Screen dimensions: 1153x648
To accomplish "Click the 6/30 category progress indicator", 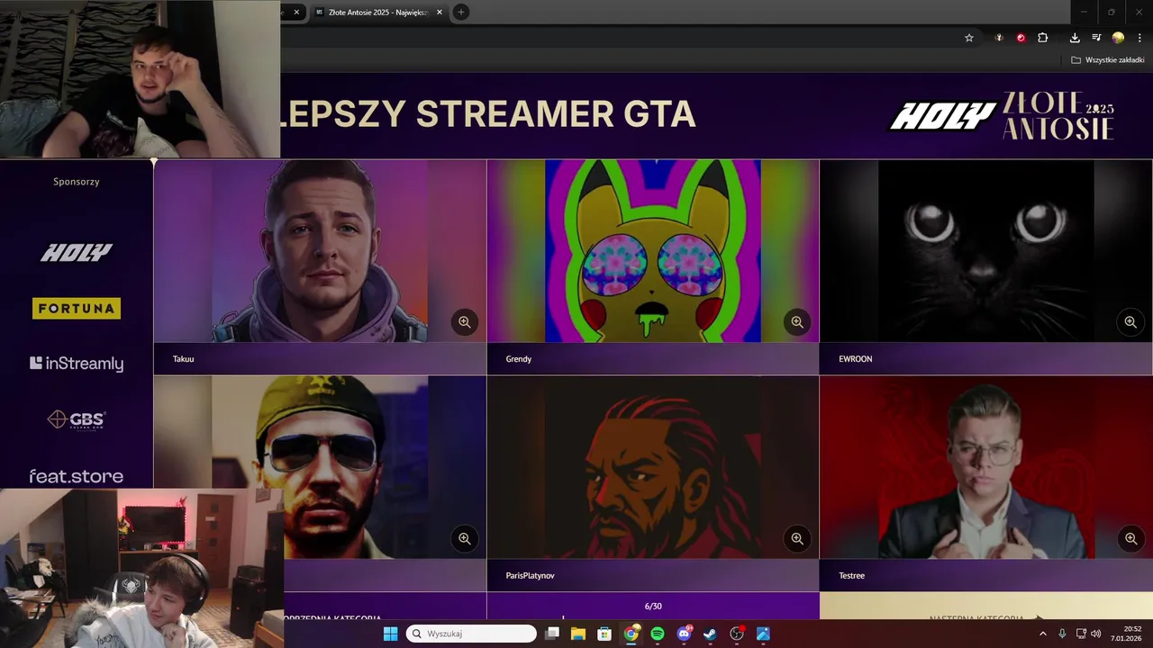I will 653,606.
